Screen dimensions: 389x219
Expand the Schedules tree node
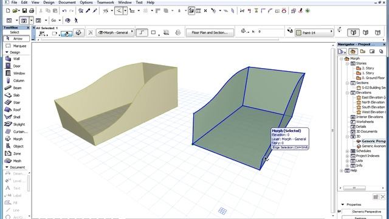coord(348,151)
